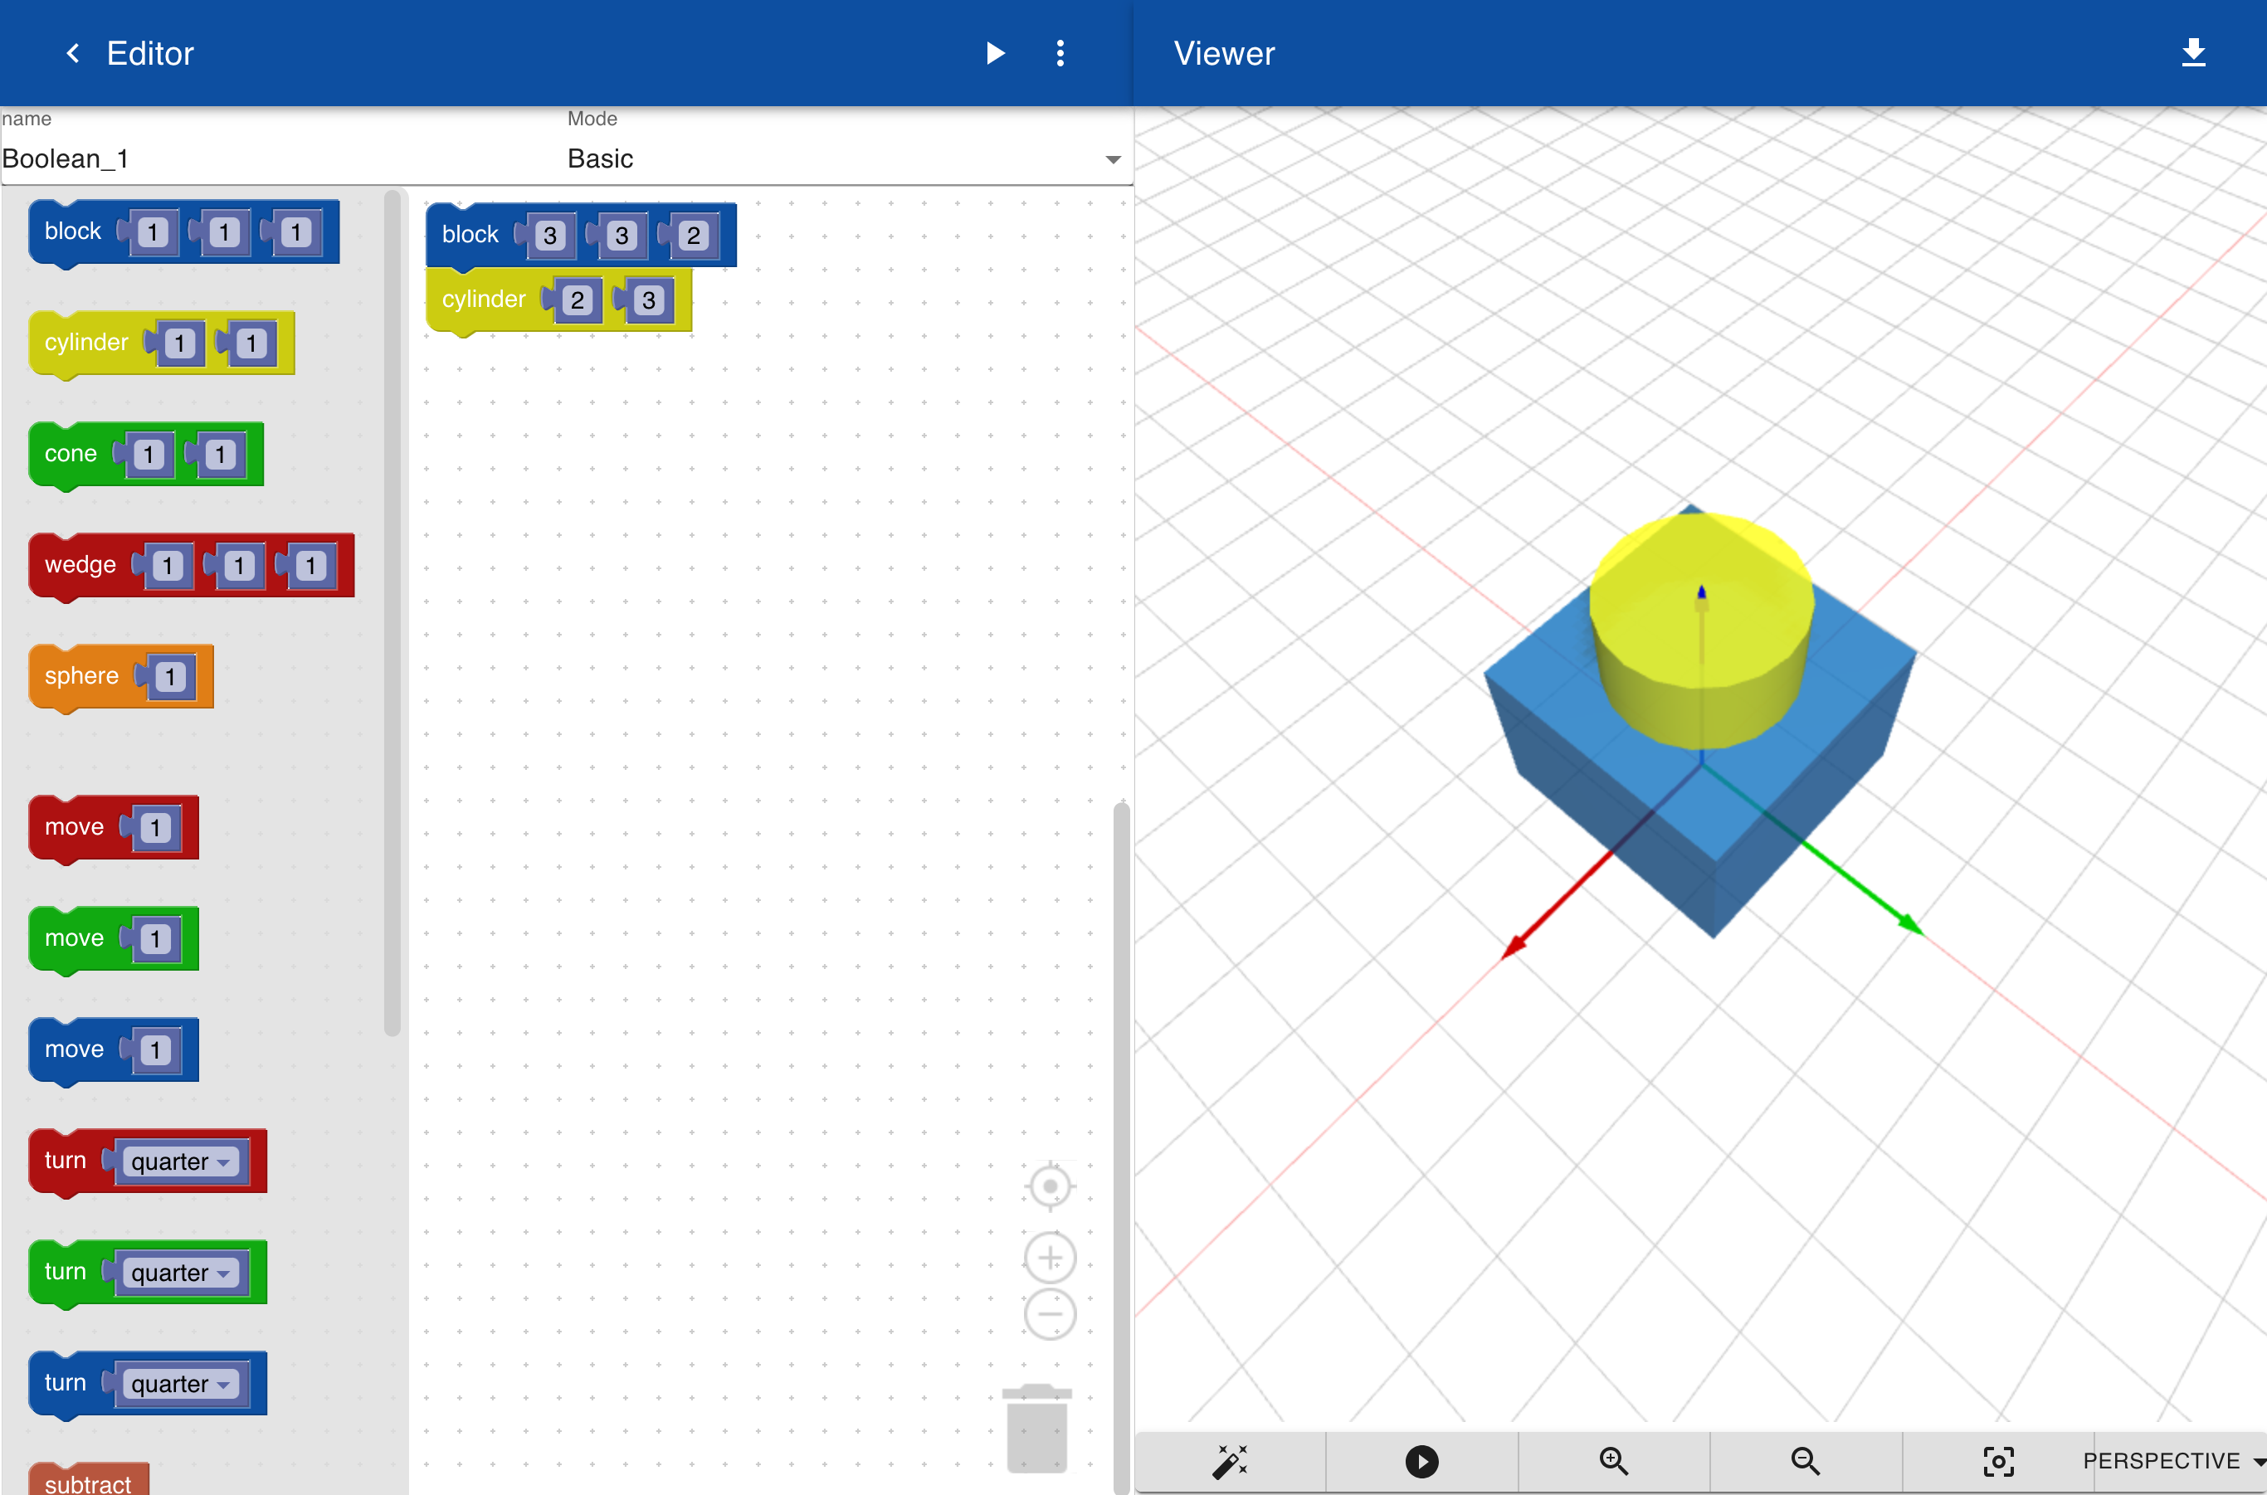The image size is (2267, 1495).
Task: Click the magic wand icon in Viewer toolbar
Action: (1231, 1461)
